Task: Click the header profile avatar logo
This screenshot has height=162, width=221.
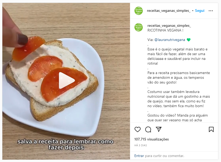Action: point(139,11)
